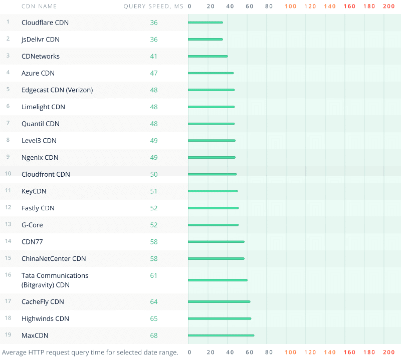Click the CDN NAME column header
This screenshot has height=357, width=401.
point(39,7)
